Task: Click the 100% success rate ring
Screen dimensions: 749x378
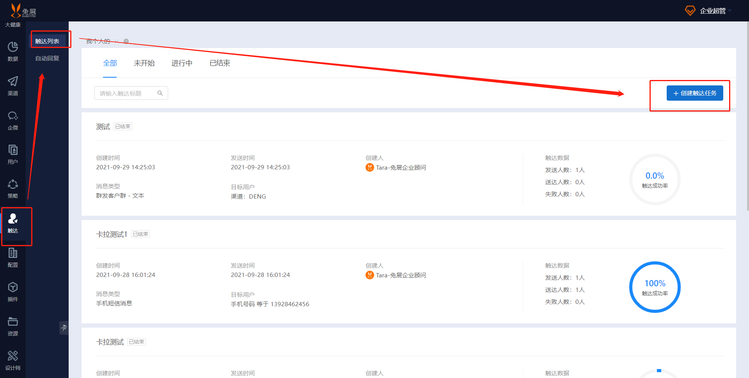Action: 655,287
